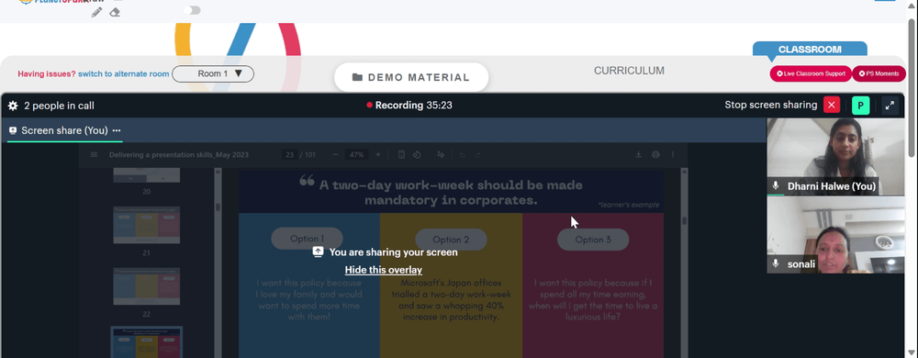Click the PDF download icon

[x=638, y=155]
